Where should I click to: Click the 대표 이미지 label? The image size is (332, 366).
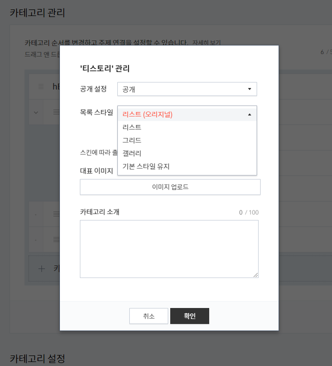coord(96,171)
